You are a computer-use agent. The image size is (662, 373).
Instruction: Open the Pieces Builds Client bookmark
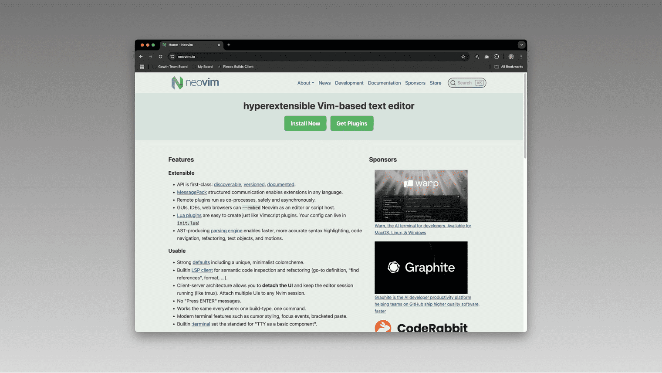236,67
